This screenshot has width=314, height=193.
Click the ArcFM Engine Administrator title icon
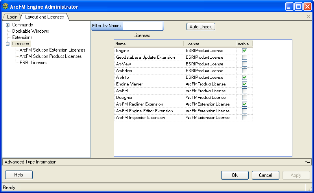(6, 6)
